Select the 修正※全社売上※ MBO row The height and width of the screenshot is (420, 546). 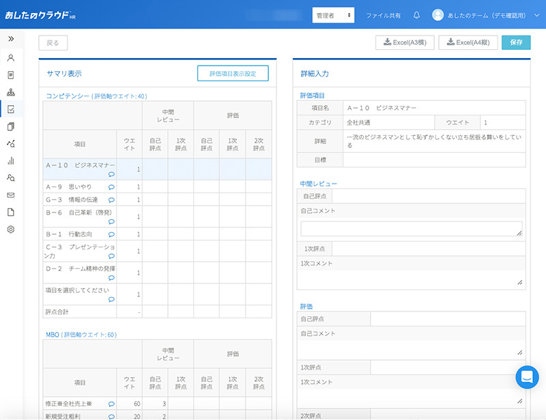pyautogui.click(x=158, y=404)
